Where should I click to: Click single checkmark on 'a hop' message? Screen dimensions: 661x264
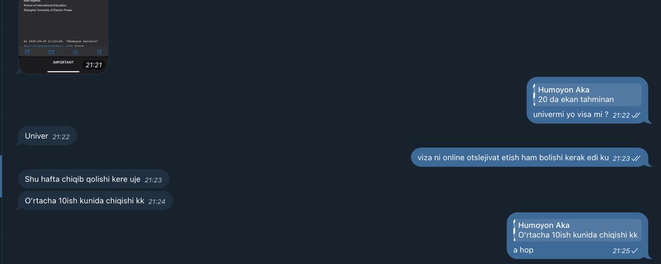(635, 251)
